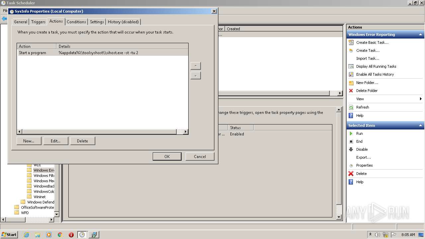This screenshot has width=425, height=239.
Task: Click Help icon under Windows Error Reporting
Action: pos(351,116)
